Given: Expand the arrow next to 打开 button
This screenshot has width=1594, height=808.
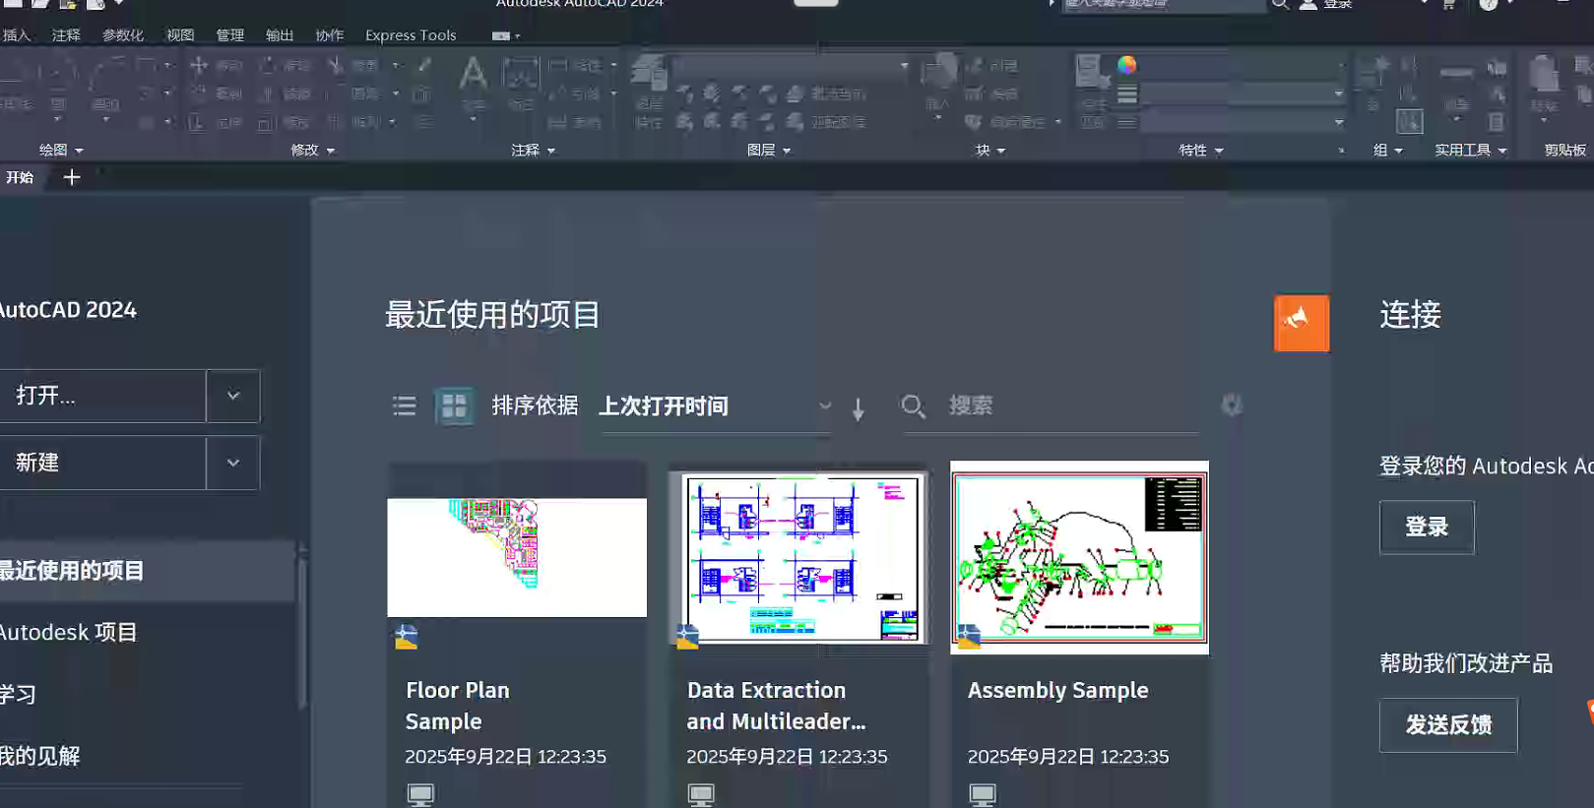Looking at the screenshot, I should (233, 396).
